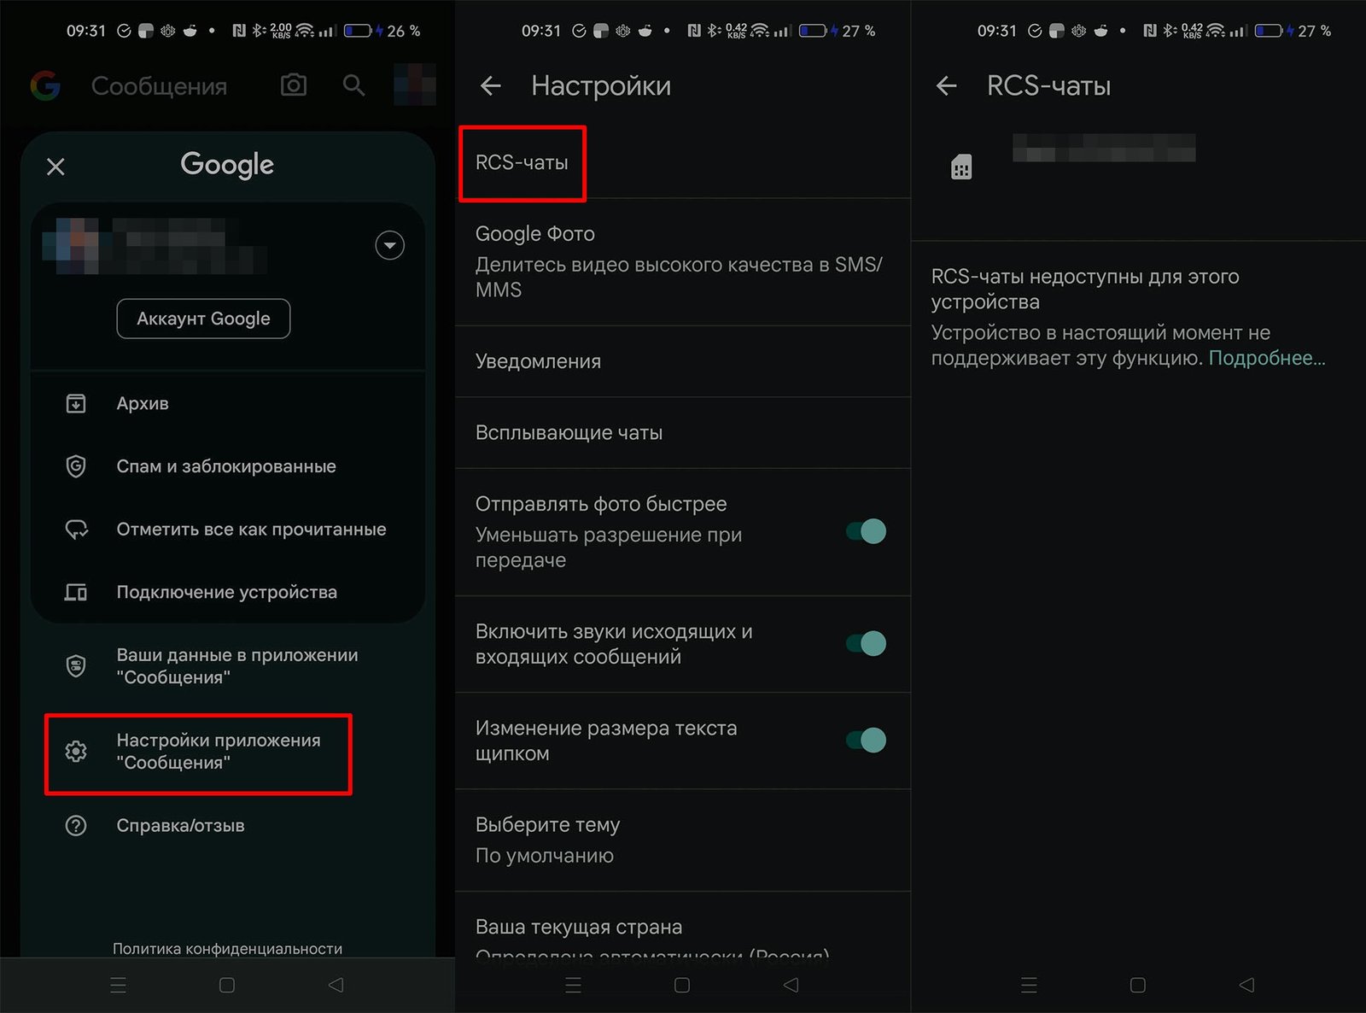The image size is (1366, 1013).
Task: Click the spam shield icon
Action: click(x=76, y=466)
